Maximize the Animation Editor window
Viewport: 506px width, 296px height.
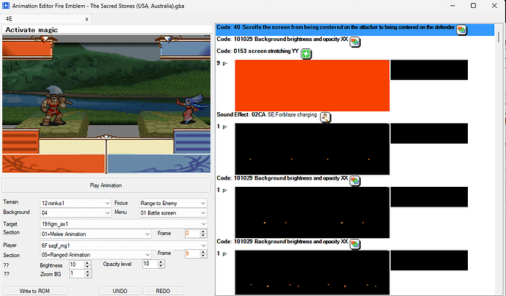point(473,6)
